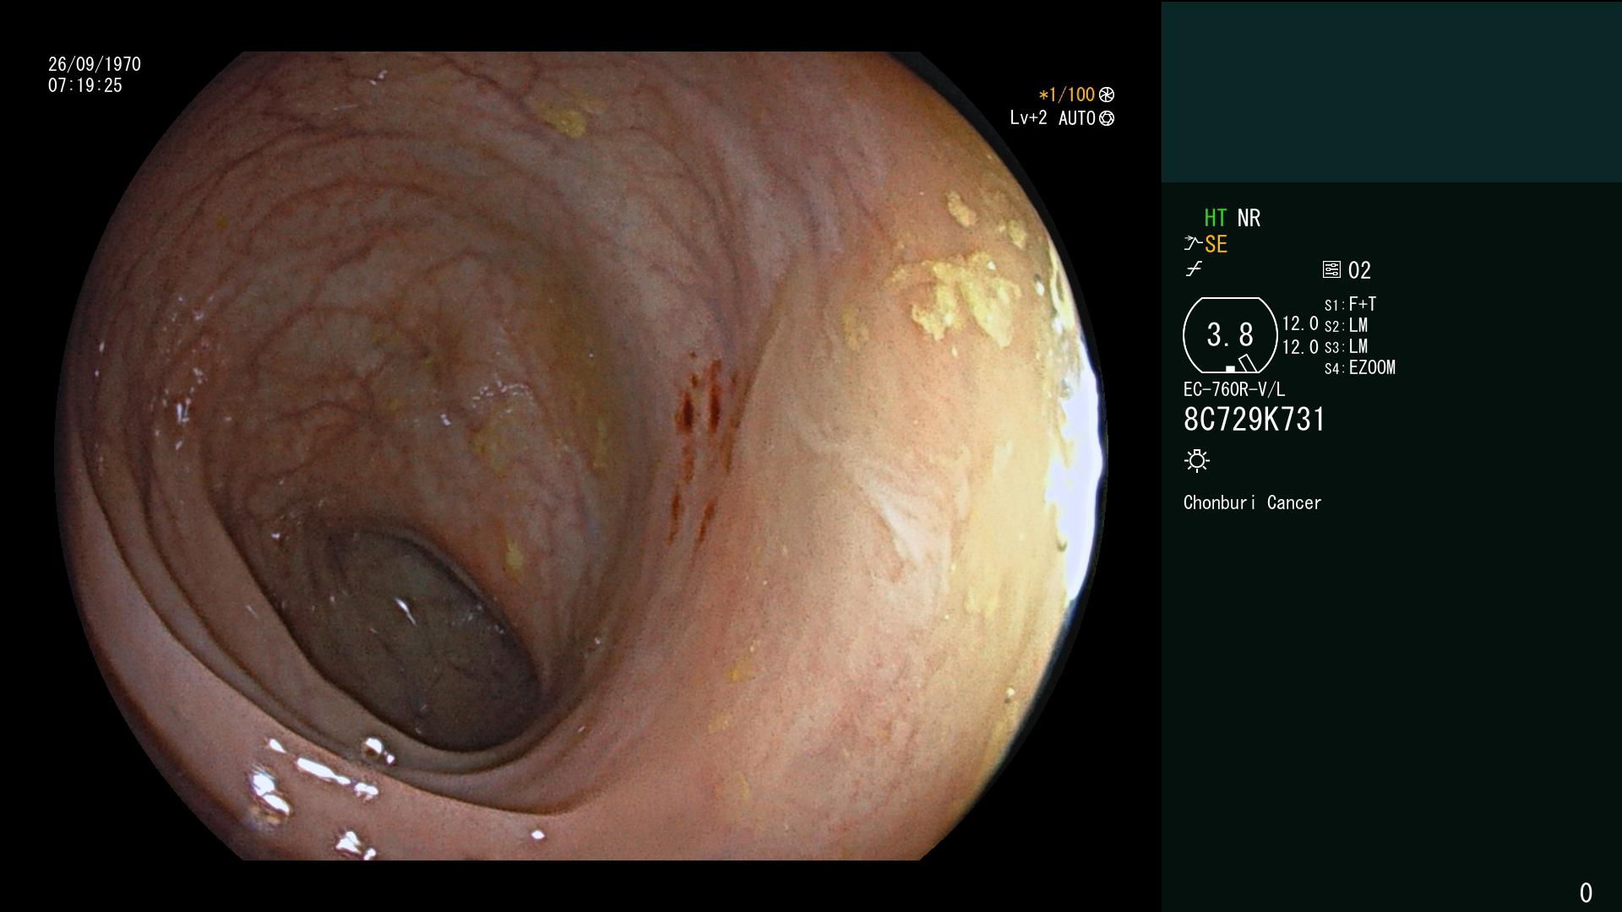Click the serial number 8C729K731

tap(1255, 420)
